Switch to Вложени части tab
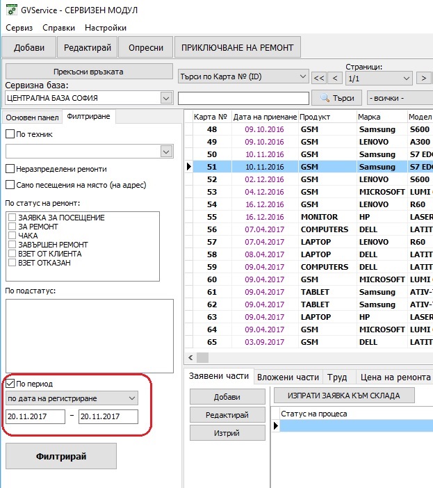The image size is (433, 488). pos(288,377)
